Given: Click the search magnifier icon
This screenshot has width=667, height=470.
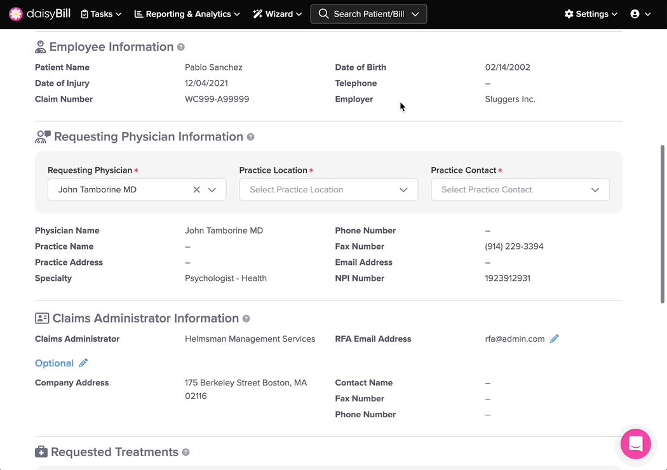Looking at the screenshot, I should (323, 14).
